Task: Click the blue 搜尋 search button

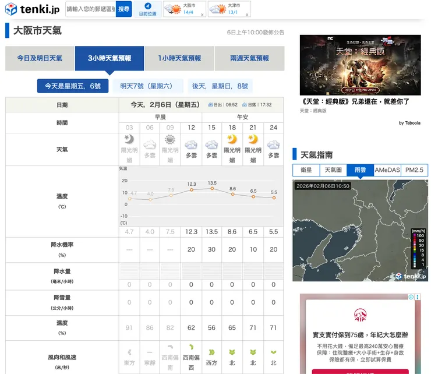Action: [x=123, y=9]
